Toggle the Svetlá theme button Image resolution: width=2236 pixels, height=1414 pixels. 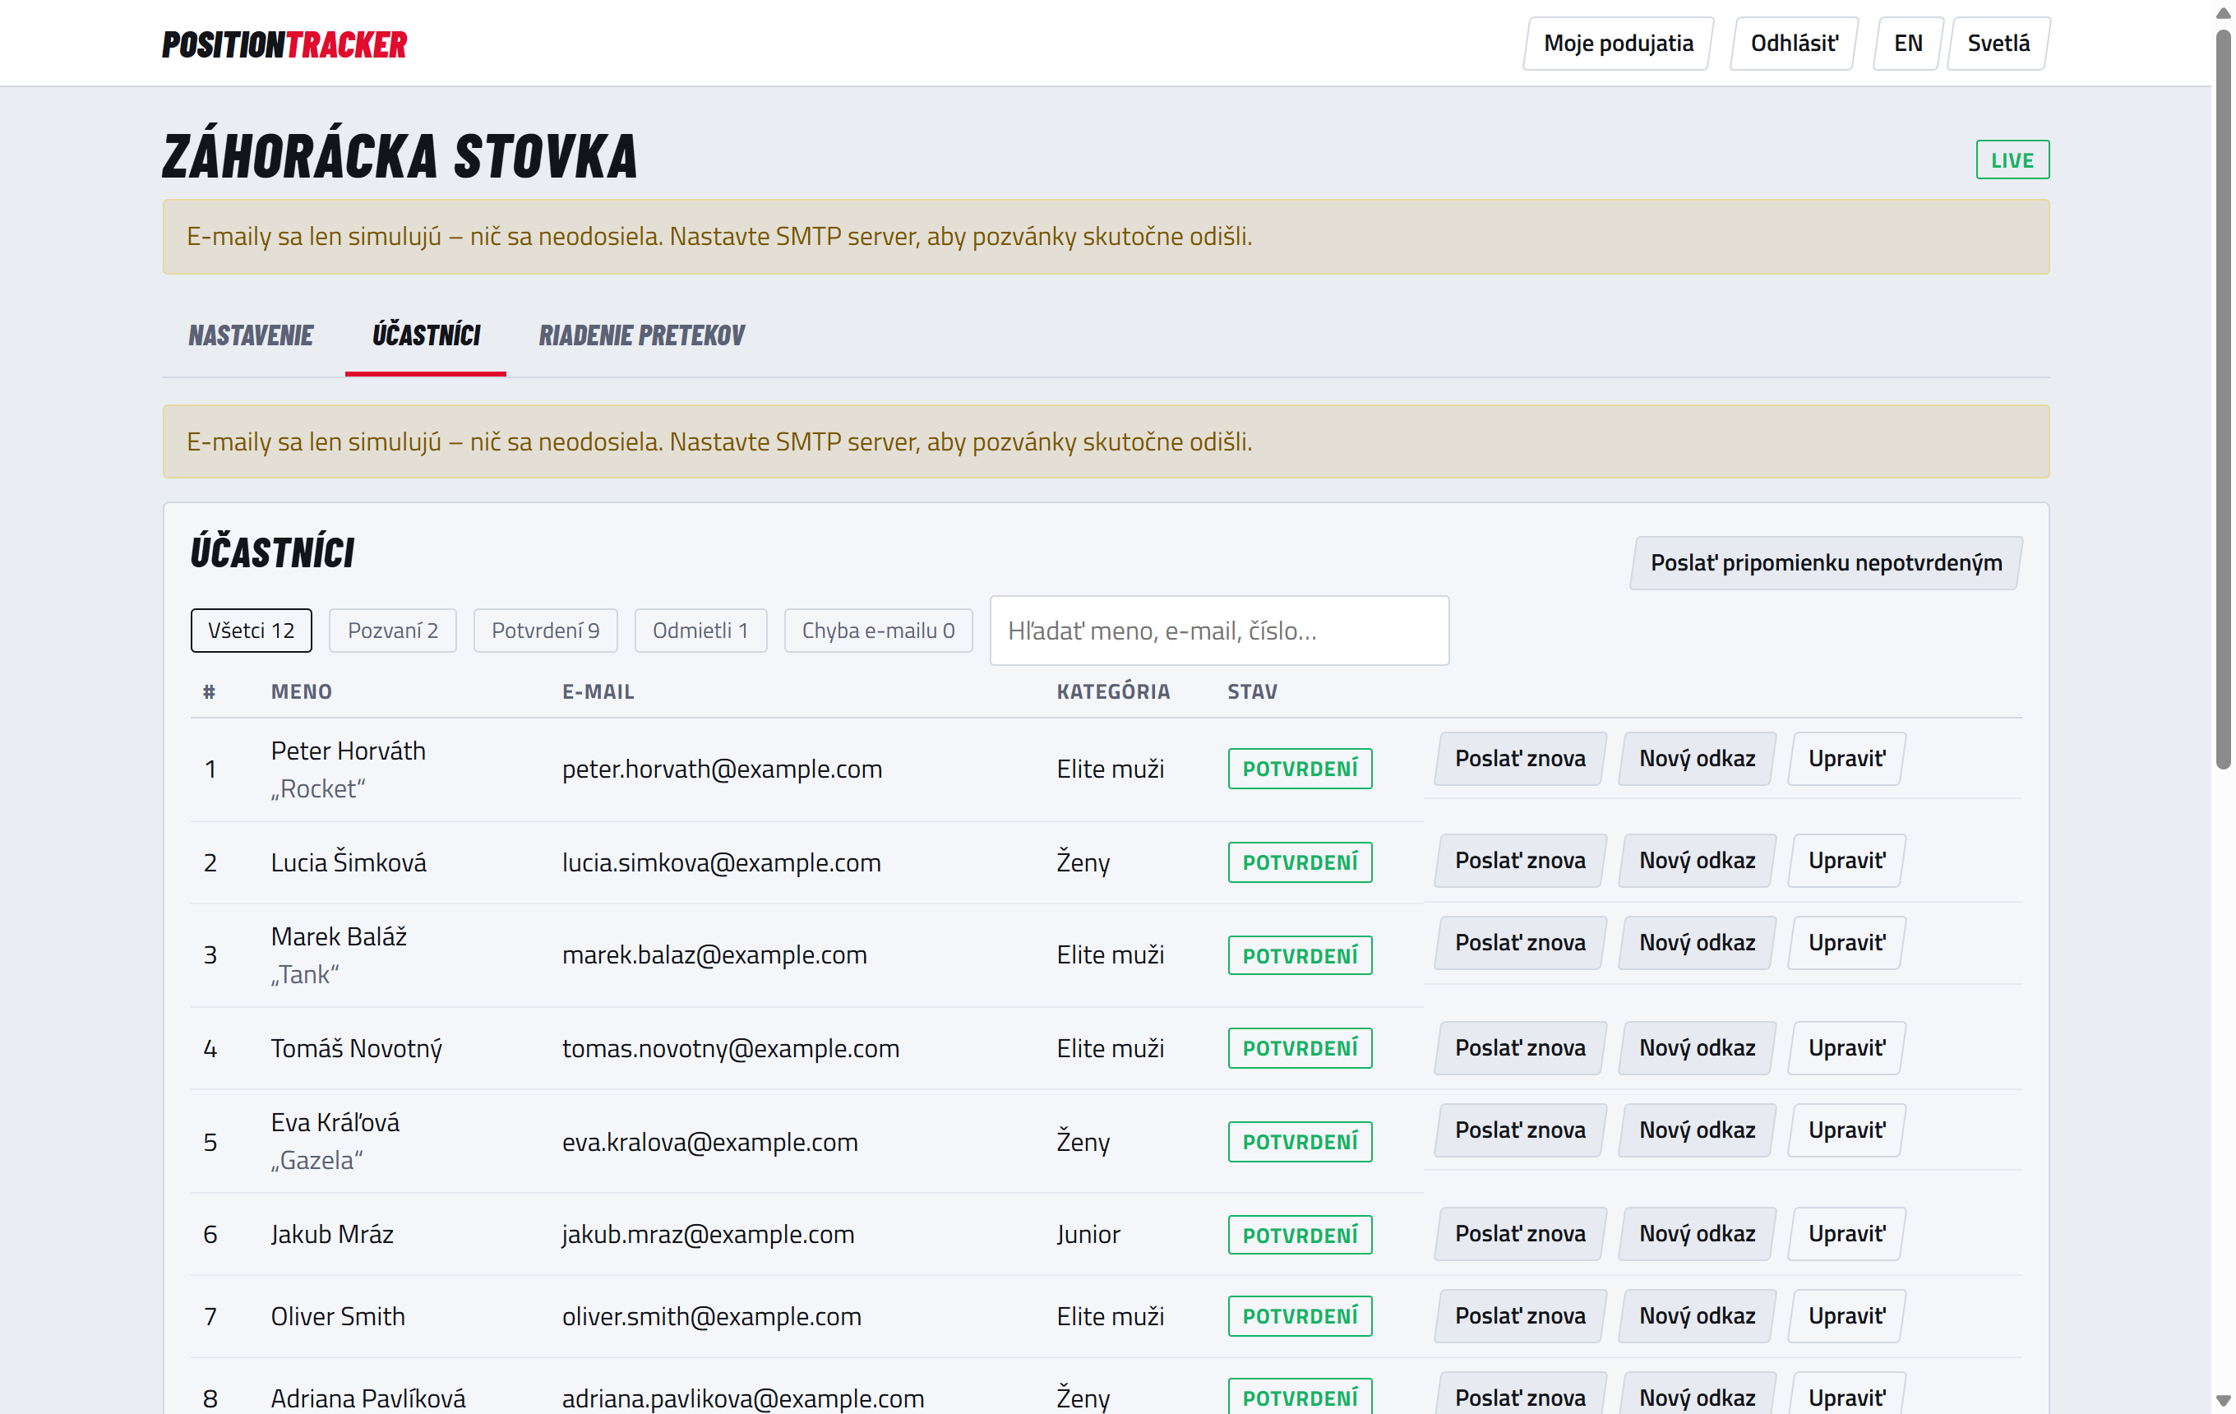point(1998,44)
